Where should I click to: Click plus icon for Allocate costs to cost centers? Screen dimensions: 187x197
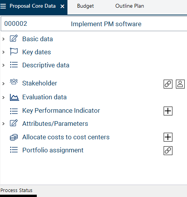pyautogui.click(x=168, y=137)
